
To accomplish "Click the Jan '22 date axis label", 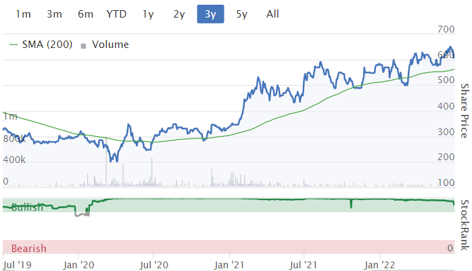I will (379, 265).
